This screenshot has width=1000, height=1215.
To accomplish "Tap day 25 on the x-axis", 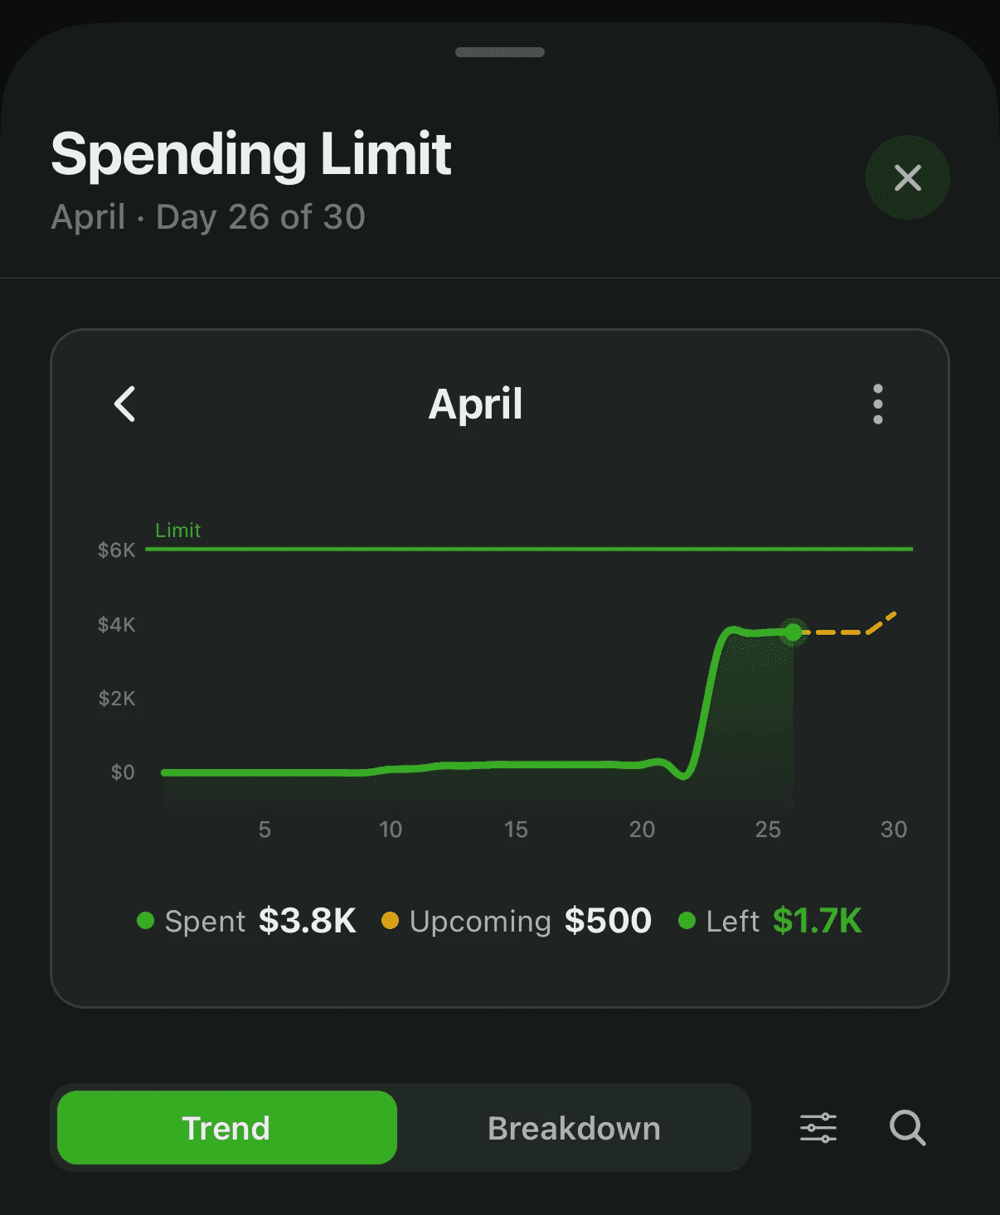I will [768, 829].
